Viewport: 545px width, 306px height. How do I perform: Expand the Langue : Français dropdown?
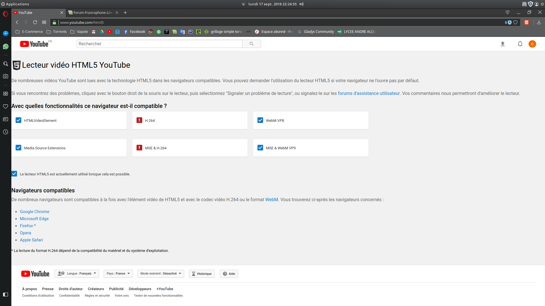point(77,274)
